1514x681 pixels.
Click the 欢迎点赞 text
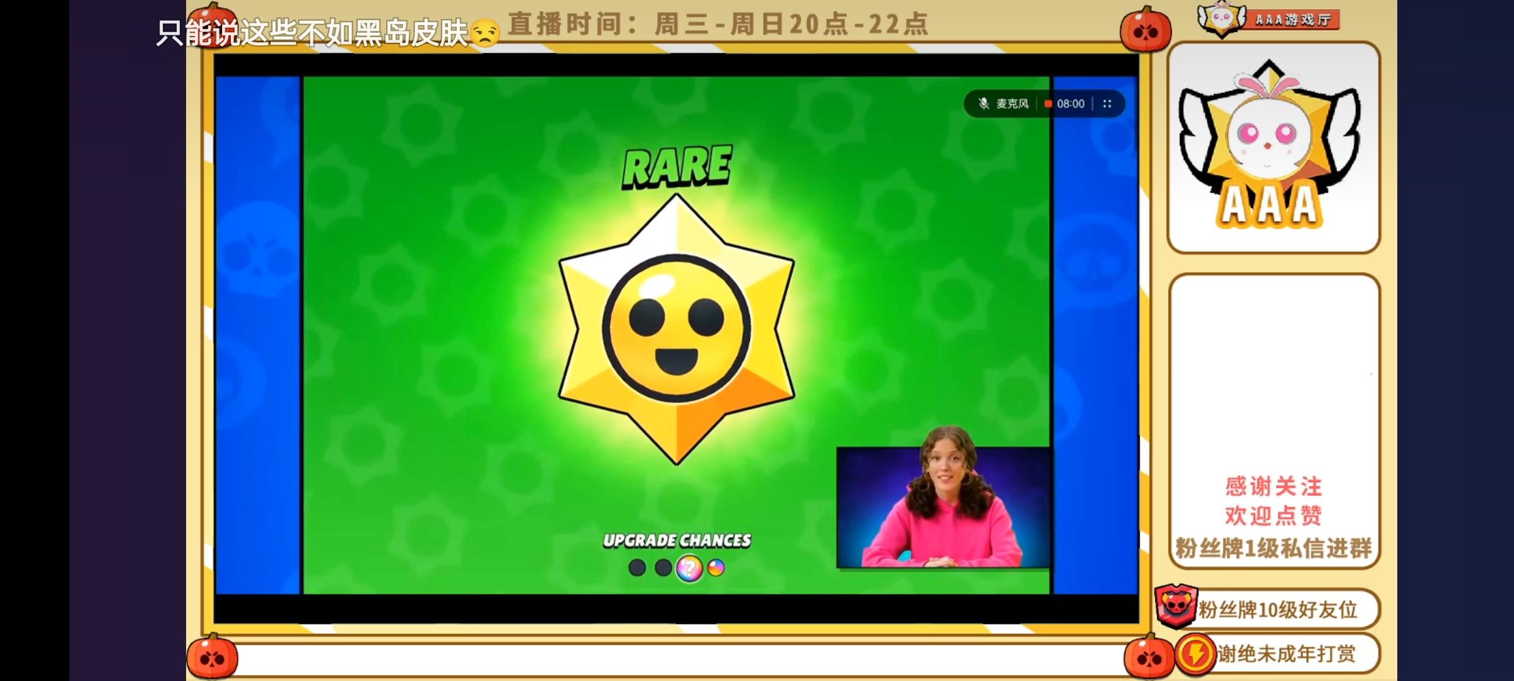(x=1273, y=516)
